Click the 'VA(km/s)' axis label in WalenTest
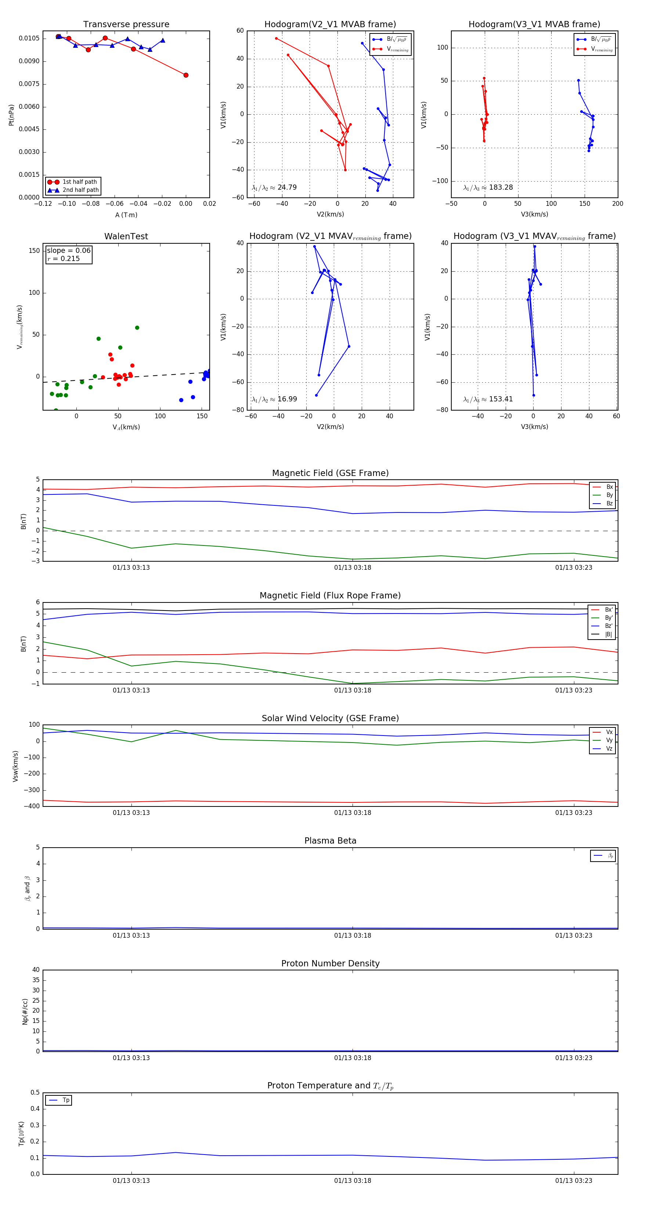The image size is (661, 1213). pyautogui.click(x=126, y=427)
